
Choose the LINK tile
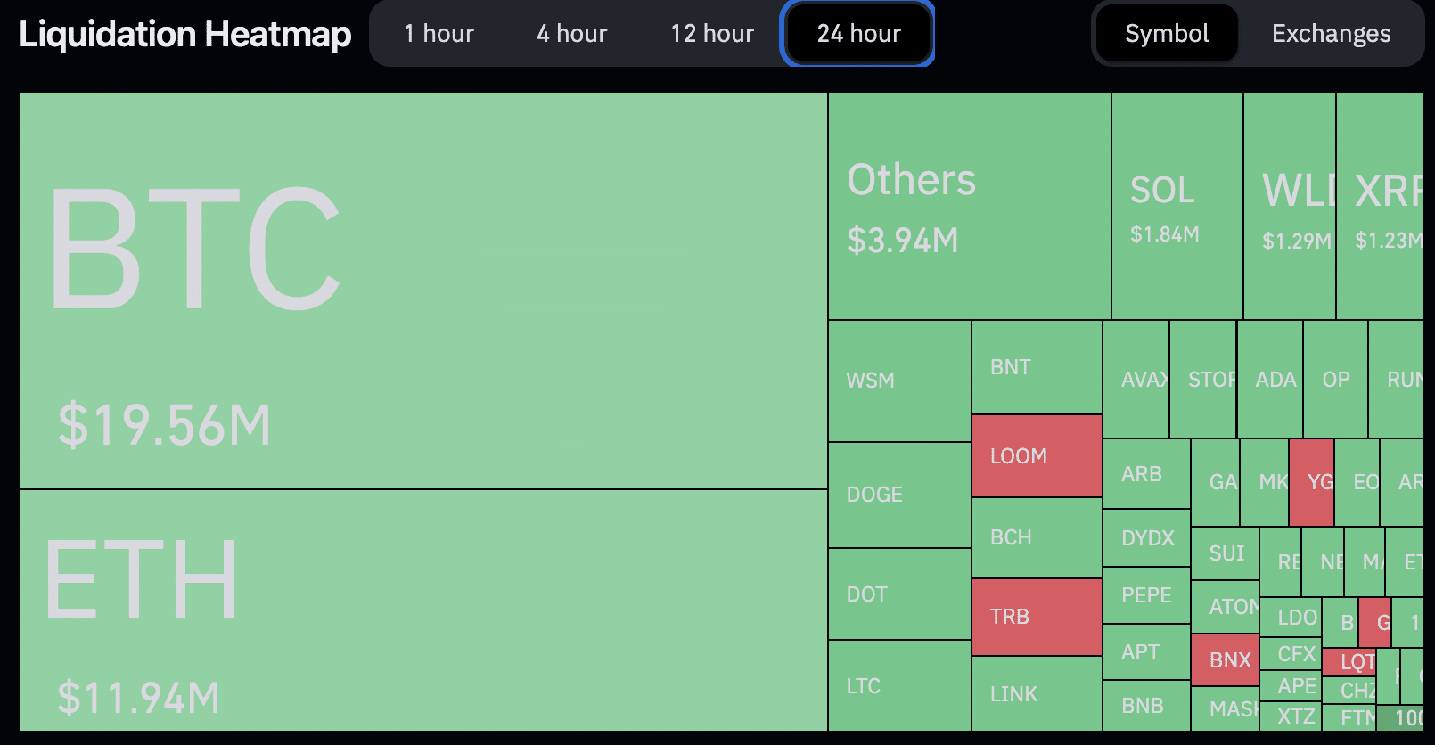tap(1037, 693)
